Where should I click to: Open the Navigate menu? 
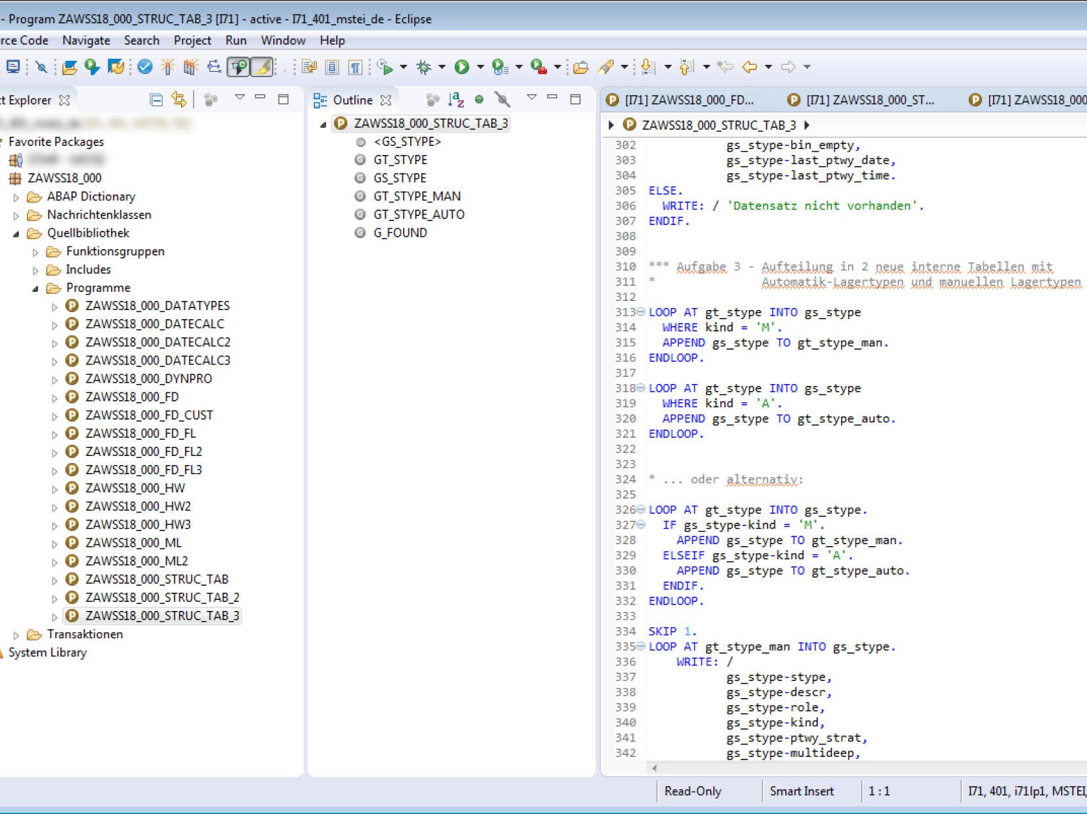(86, 40)
